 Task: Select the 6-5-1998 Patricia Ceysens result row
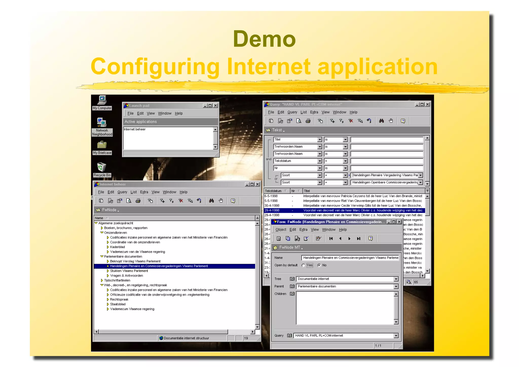344,196
